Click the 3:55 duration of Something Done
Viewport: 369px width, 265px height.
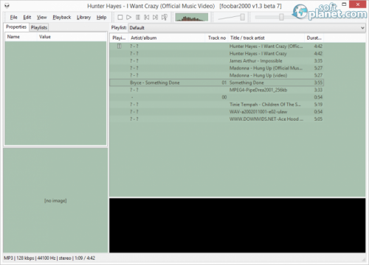(x=318, y=82)
